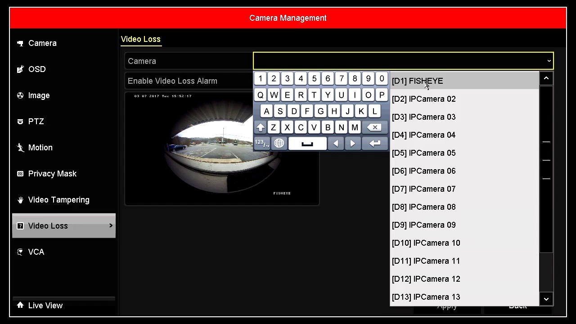Click the Live View home icon

pyautogui.click(x=20, y=305)
